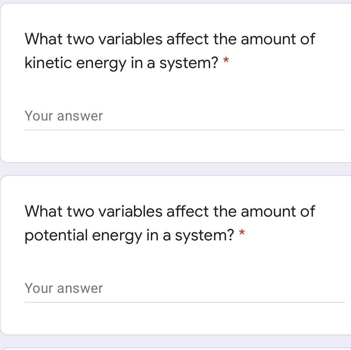Select the kinetic energy question text
Screen dimensions: 351x350
(170, 51)
